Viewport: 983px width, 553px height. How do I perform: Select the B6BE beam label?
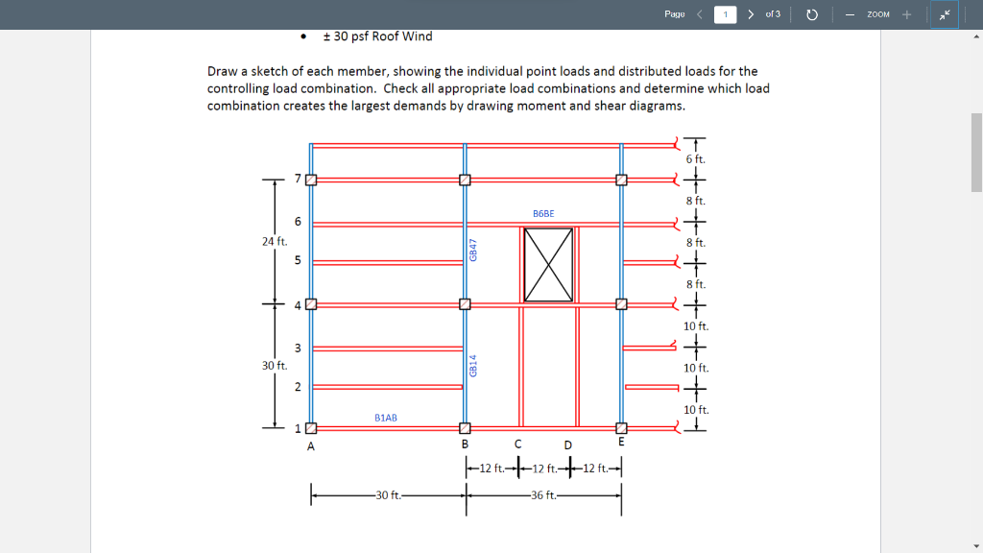click(543, 214)
